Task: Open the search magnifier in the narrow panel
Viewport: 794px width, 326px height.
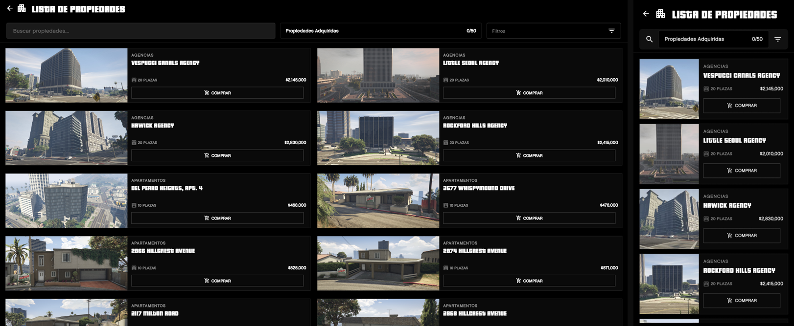Action: [x=649, y=39]
